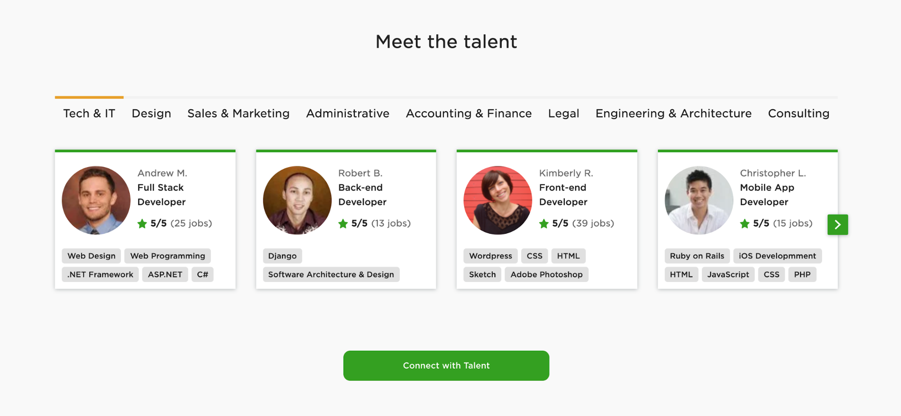
Task: Select Kimberly R.'s profile photo
Action: click(x=498, y=200)
